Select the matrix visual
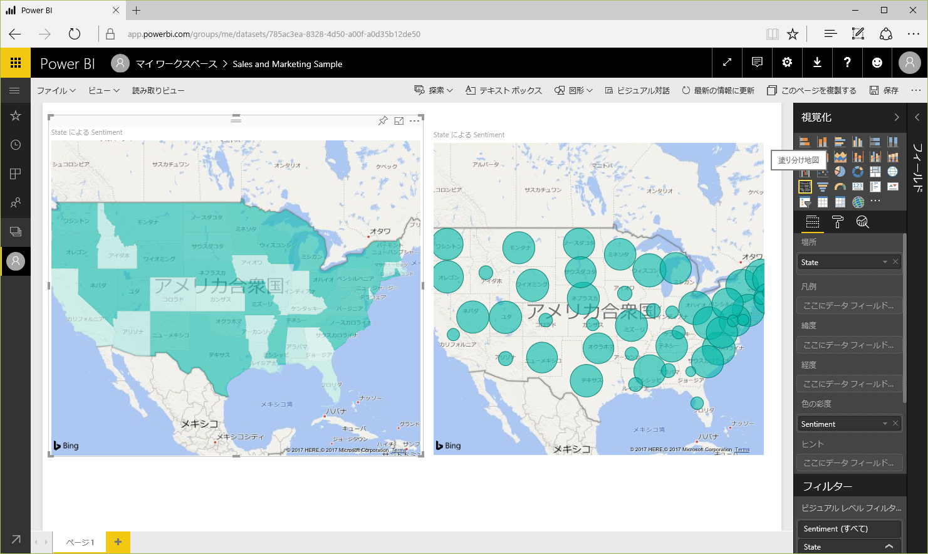Image resolution: width=928 pixels, height=554 pixels. (x=840, y=202)
